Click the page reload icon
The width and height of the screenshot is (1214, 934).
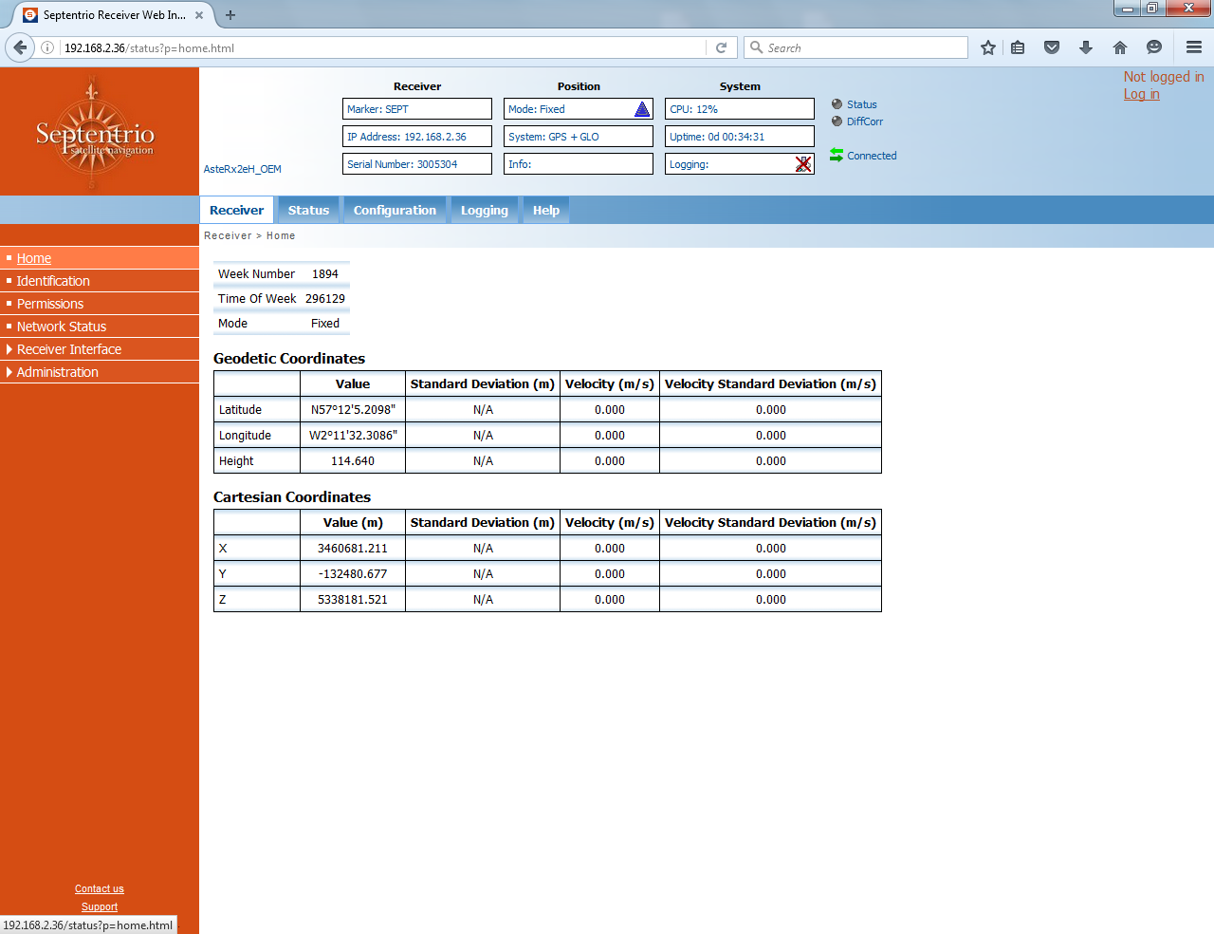coord(720,47)
